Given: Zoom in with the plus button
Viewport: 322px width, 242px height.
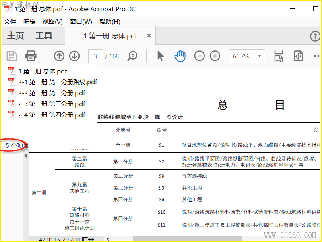Looking at the screenshot, I should pyautogui.click(x=215, y=56).
